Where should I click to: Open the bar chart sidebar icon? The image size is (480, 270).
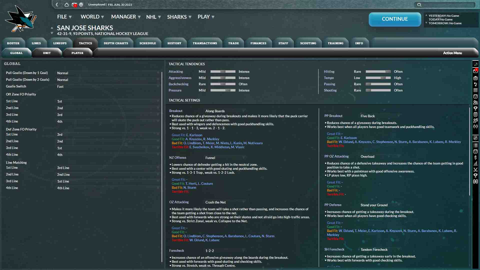pos(475,163)
